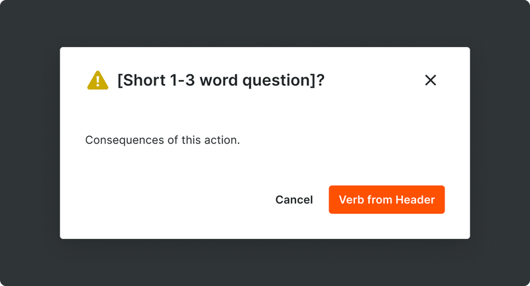Abort the action by choosing Cancel
Viewport: 530px width, 286px height.
(x=294, y=199)
